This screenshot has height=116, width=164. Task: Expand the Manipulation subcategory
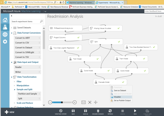pyautogui.click(x=14, y=85)
